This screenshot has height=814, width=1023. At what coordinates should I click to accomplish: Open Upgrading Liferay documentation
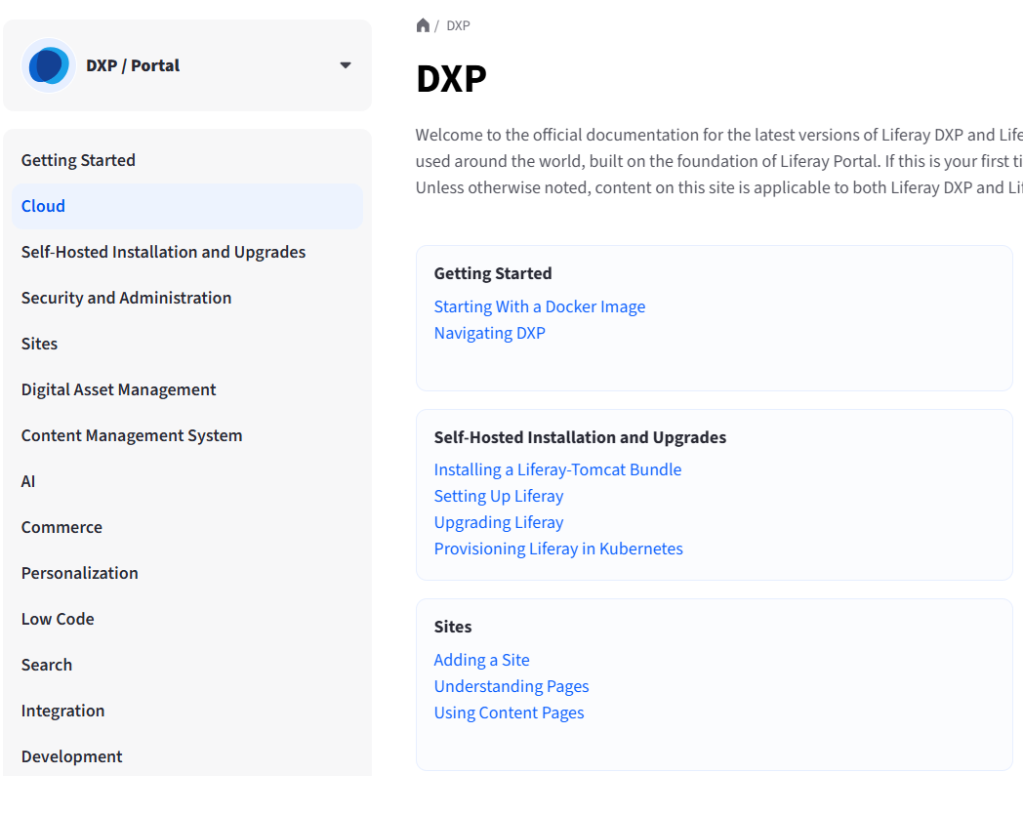(499, 522)
